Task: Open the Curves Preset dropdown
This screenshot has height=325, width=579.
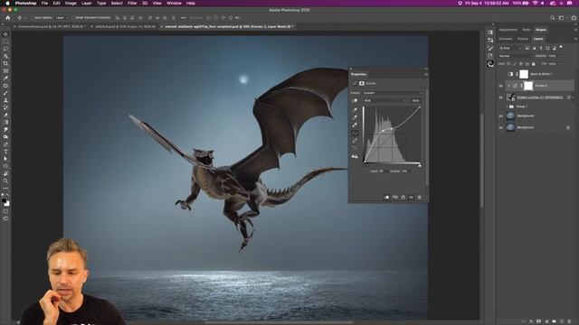Action: (392, 93)
